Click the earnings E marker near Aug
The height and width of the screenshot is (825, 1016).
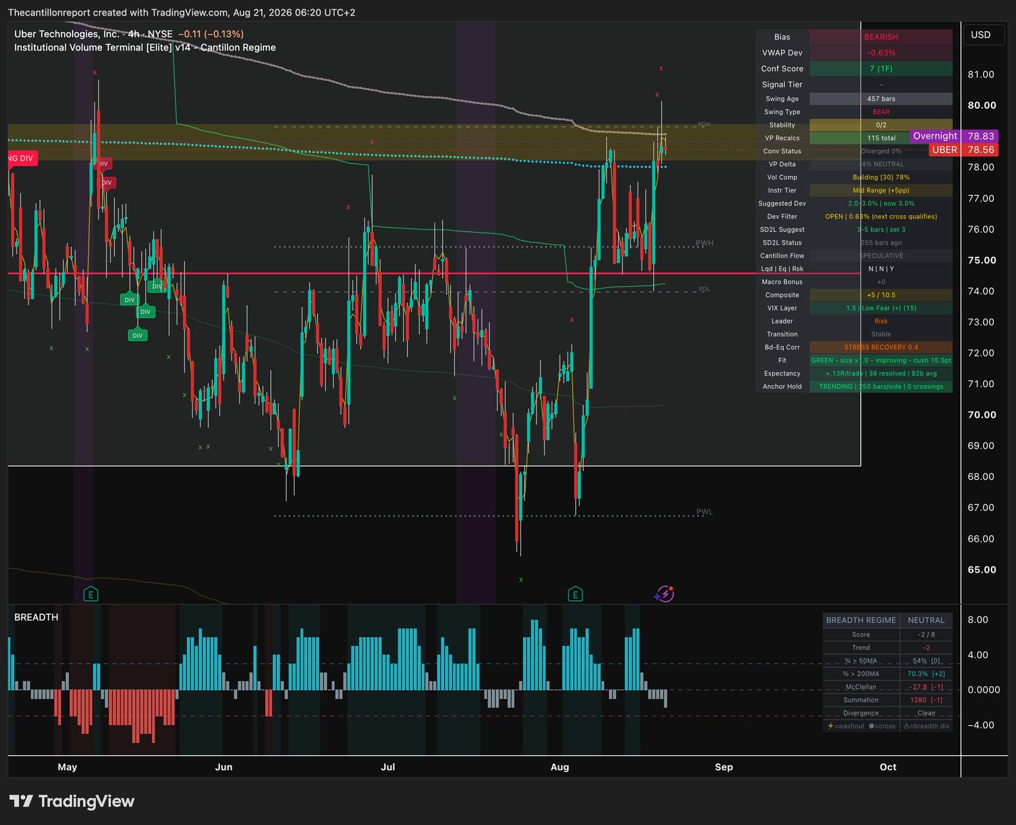click(x=575, y=595)
